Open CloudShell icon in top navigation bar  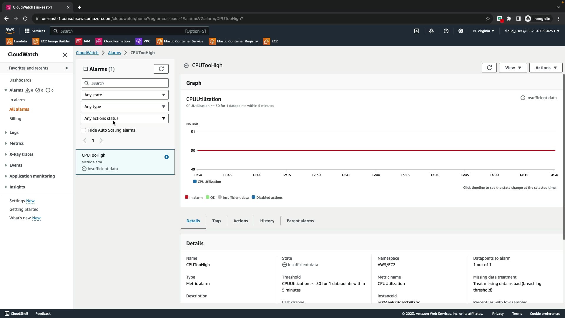[417, 31]
